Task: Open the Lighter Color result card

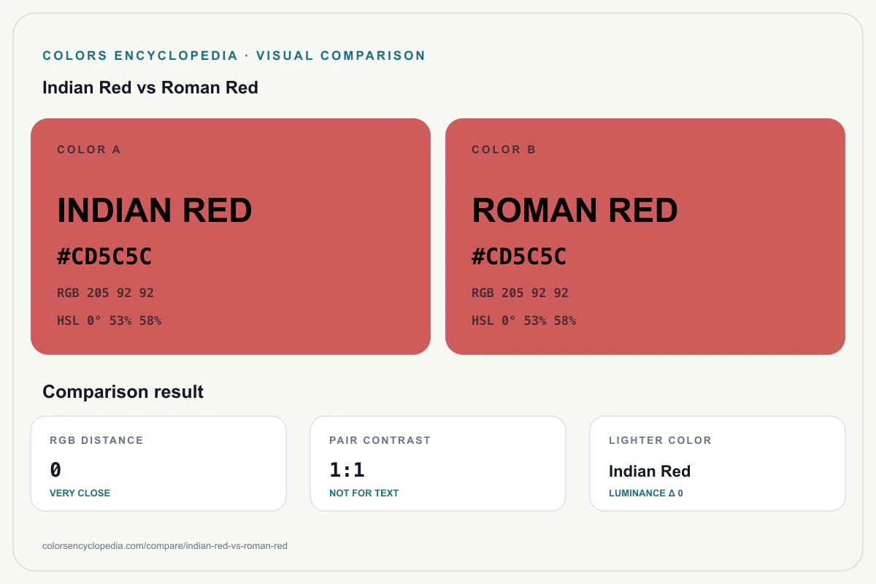Action: coord(718,464)
